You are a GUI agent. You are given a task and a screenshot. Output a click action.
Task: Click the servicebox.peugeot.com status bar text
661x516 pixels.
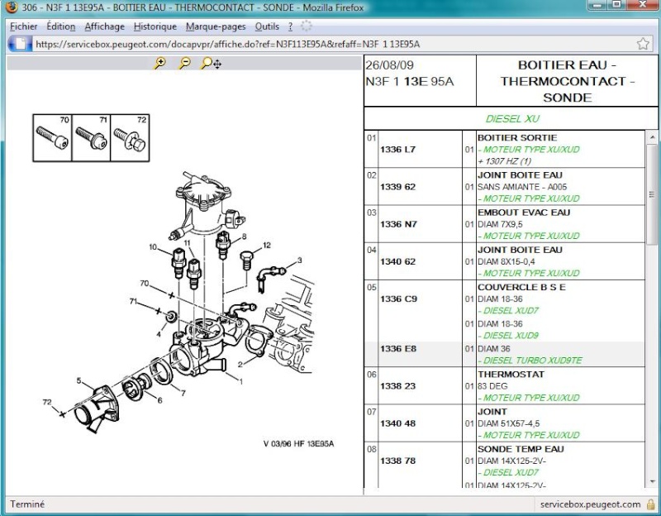click(x=590, y=504)
